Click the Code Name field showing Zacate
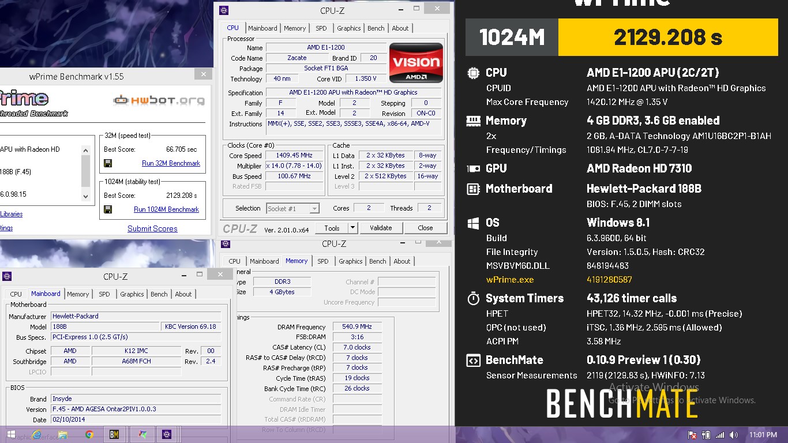The image size is (788, 443). [x=297, y=58]
